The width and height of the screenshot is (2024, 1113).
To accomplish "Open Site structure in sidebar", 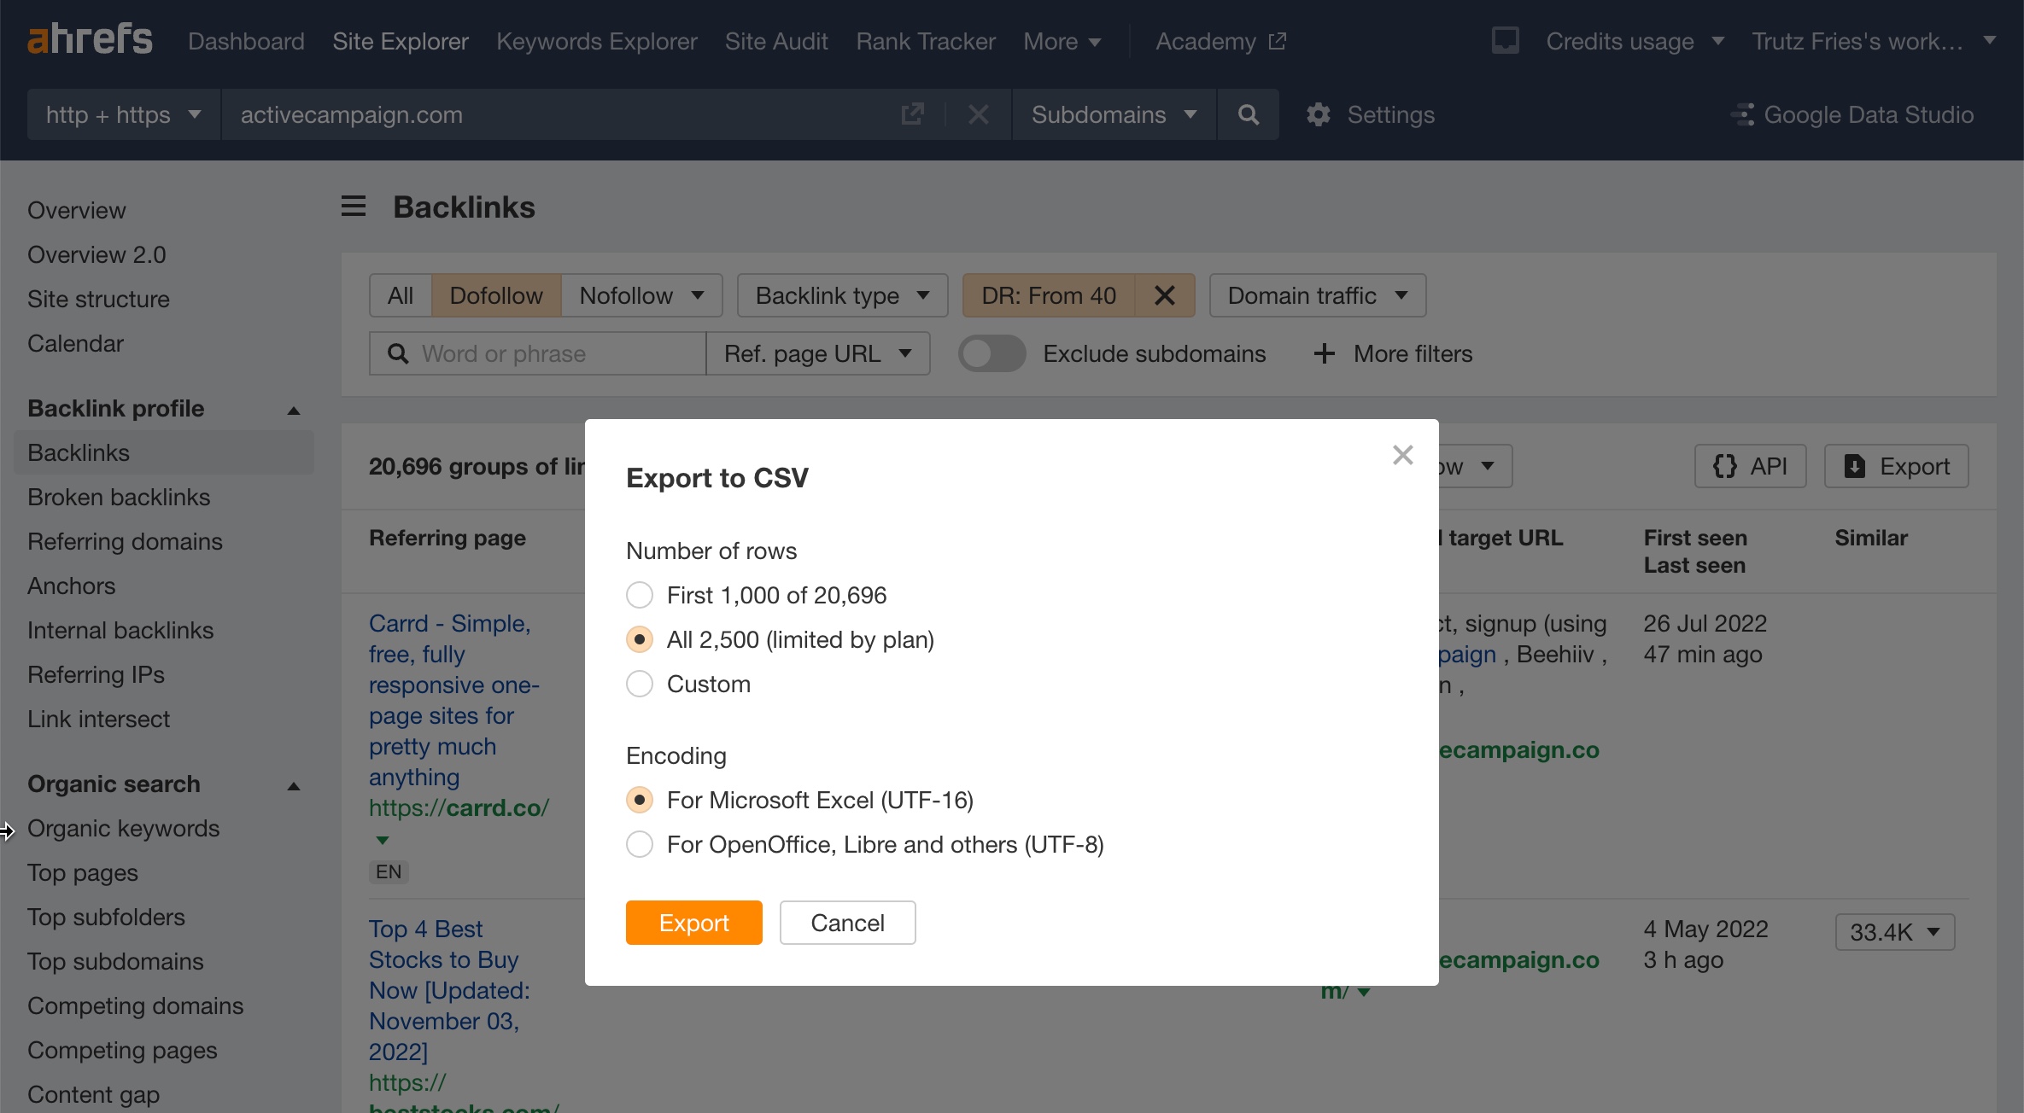I will point(98,299).
